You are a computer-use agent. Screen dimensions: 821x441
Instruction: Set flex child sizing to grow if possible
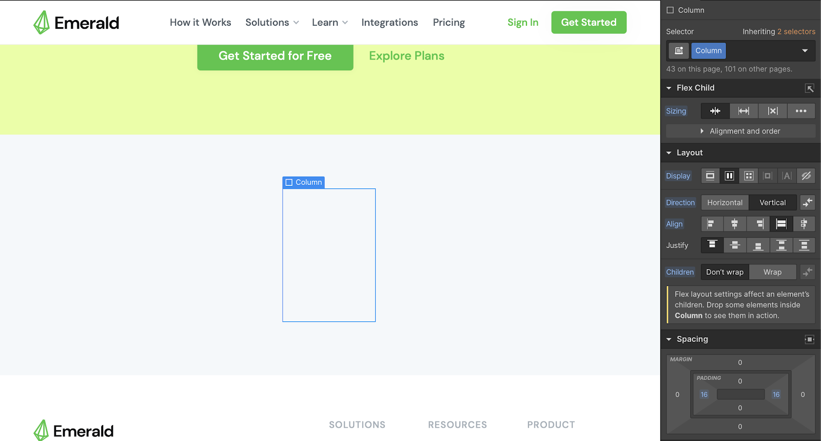coord(744,111)
